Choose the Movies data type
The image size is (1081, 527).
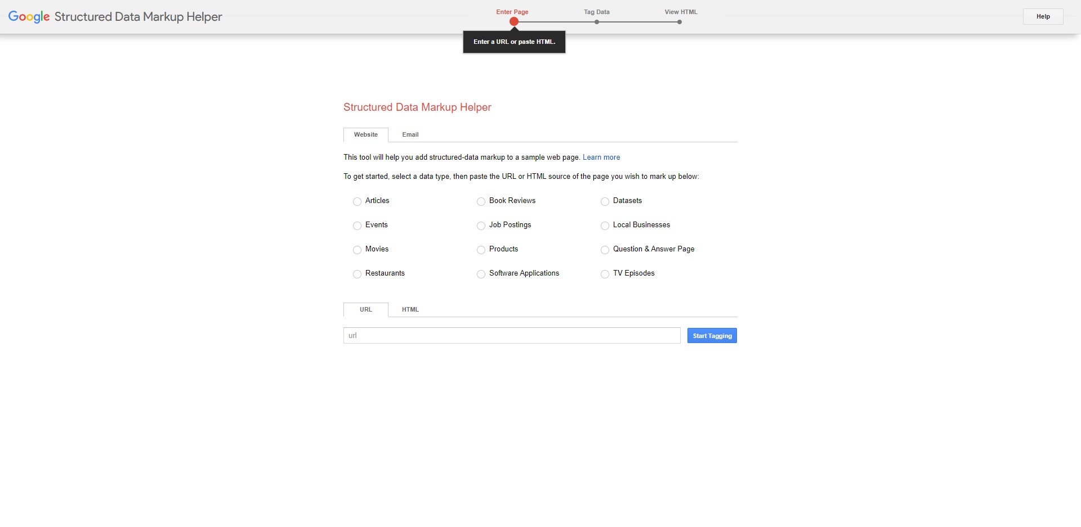pyautogui.click(x=357, y=250)
